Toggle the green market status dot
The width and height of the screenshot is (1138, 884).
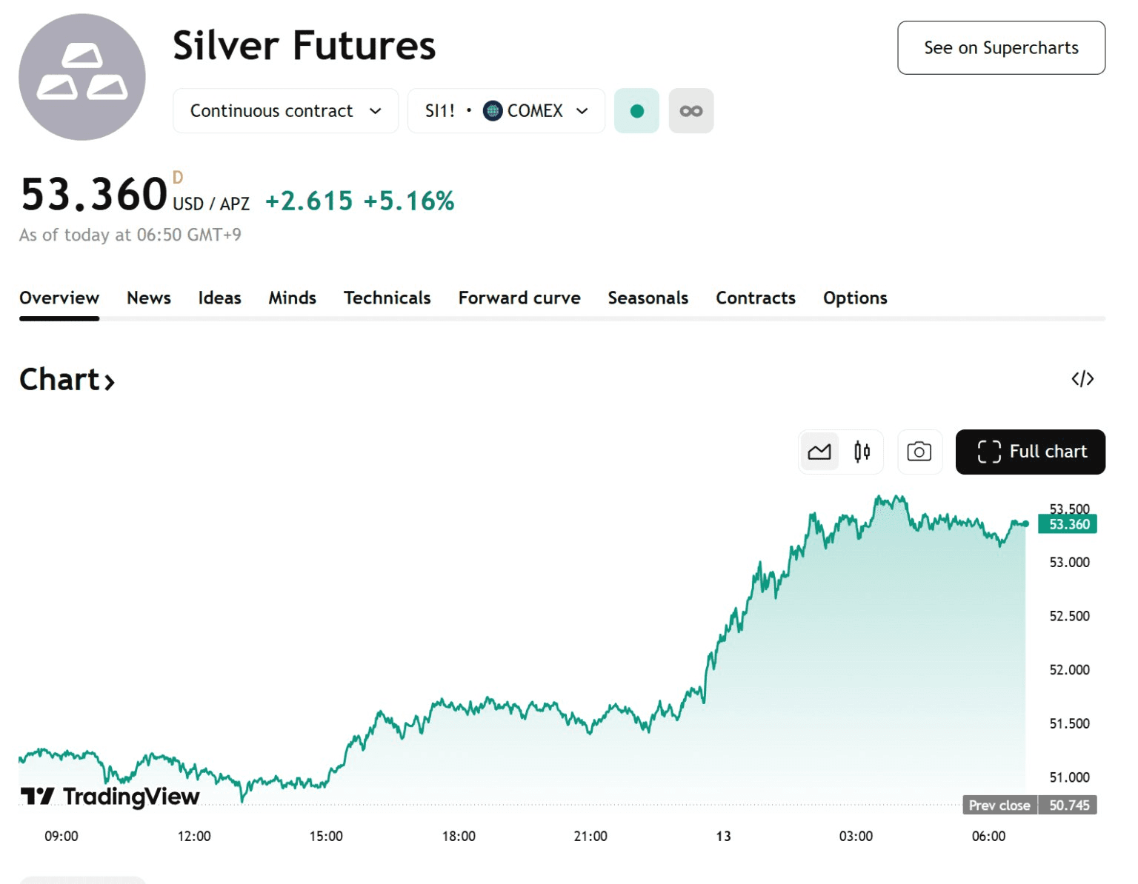(x=636, y=111)
